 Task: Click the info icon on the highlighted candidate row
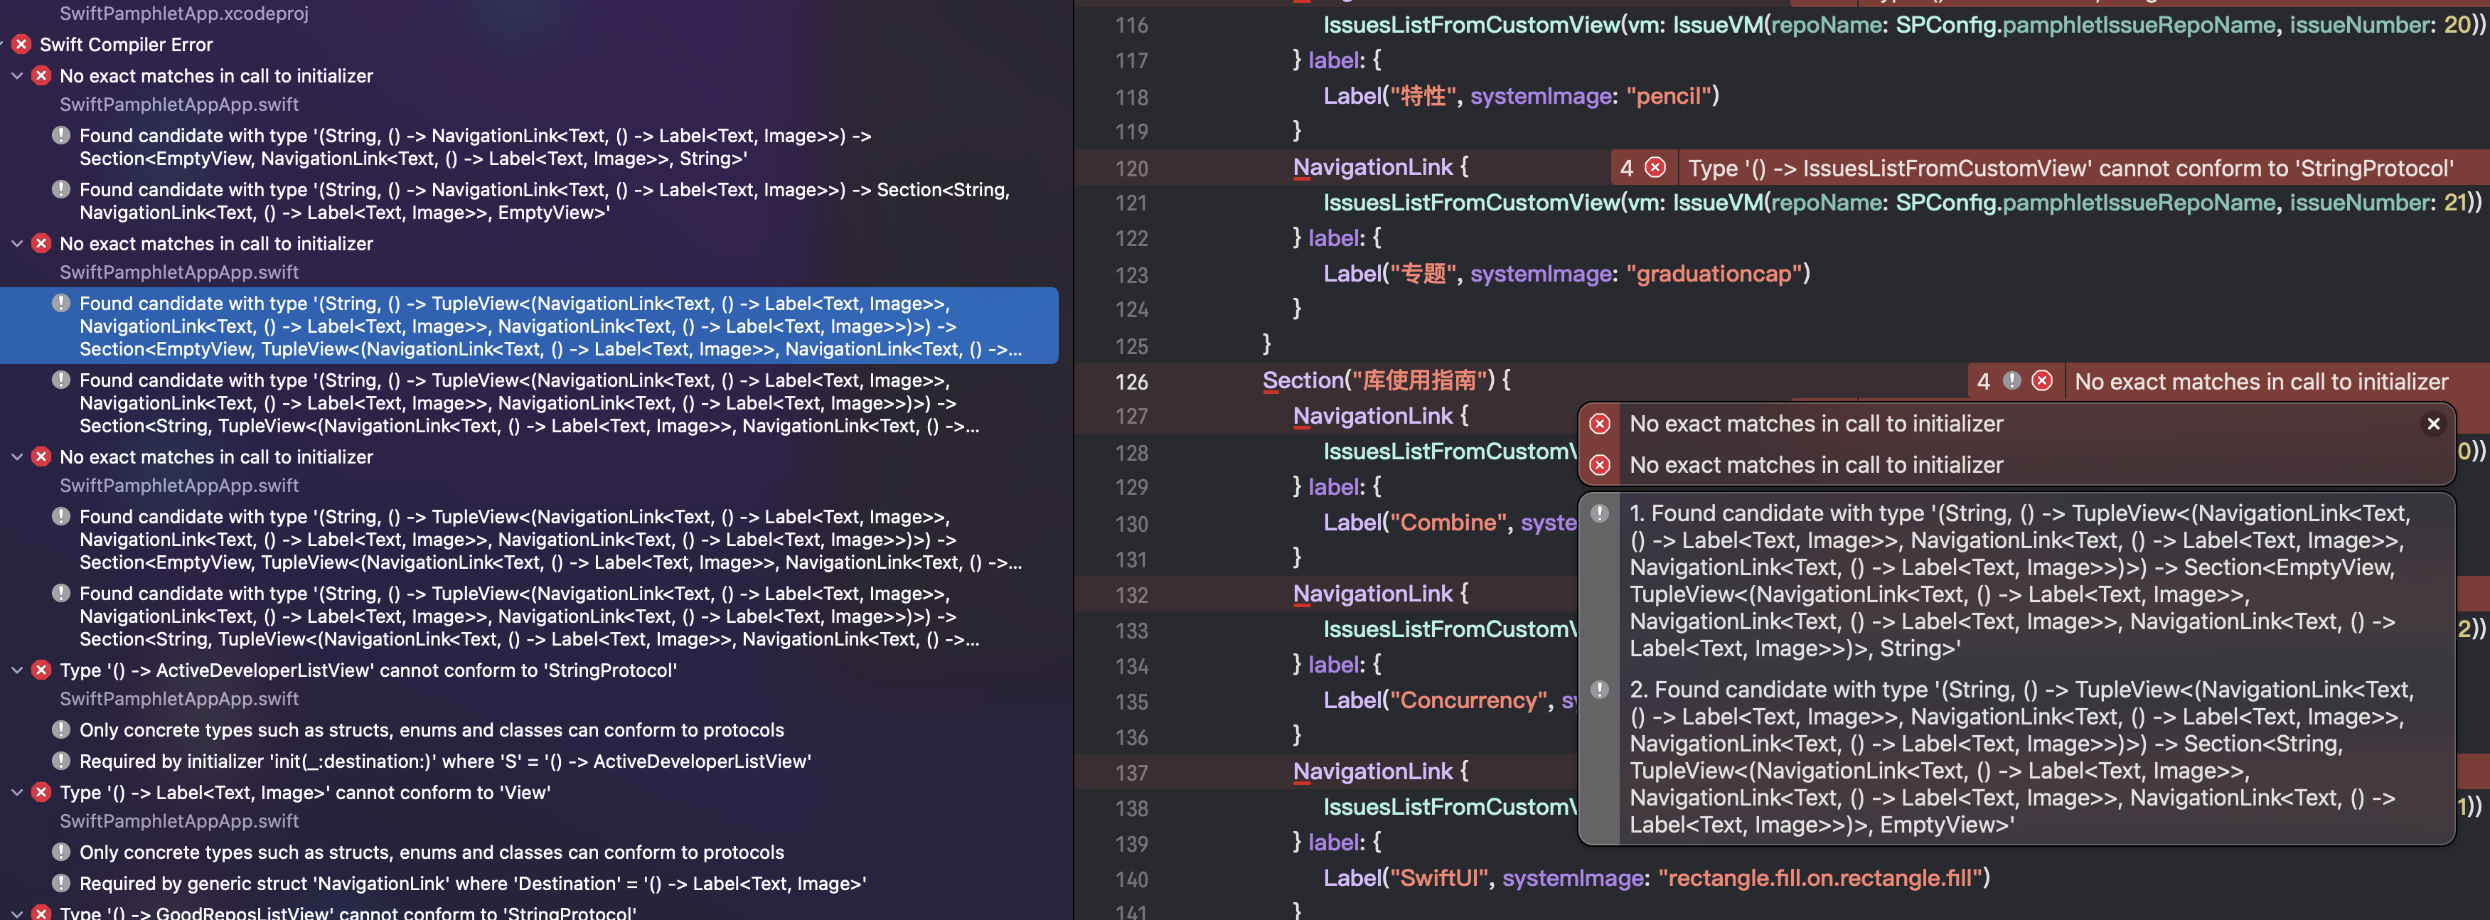tap(61, 304)
